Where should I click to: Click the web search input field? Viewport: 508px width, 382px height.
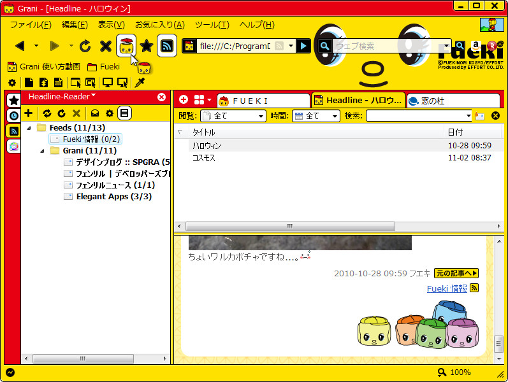[388, 46]
